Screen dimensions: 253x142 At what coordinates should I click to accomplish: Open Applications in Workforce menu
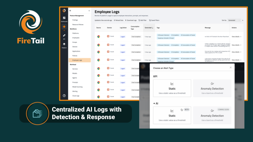click(76, 51)
